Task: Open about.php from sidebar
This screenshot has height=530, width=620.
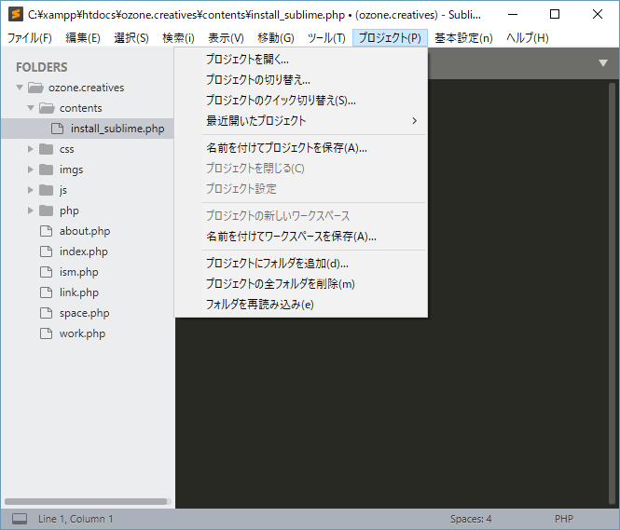Action: click(x=87, y=231)
